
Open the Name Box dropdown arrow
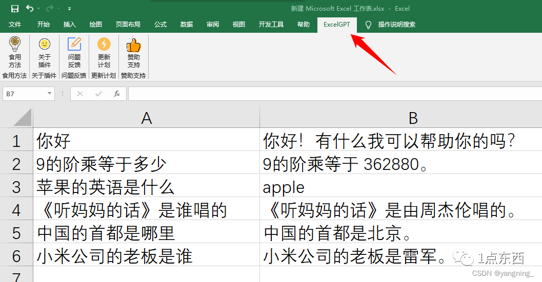click(x=49, y=94)
